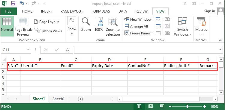The image size is (225, 111).
Task: Click the Split window icon
Action: point(158,19)
